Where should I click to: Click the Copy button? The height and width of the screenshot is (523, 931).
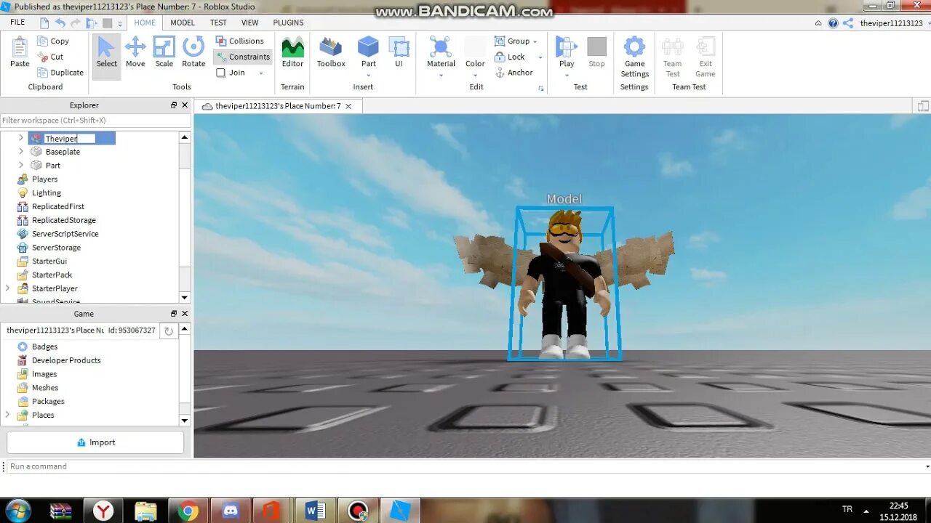tap(53, 41)
